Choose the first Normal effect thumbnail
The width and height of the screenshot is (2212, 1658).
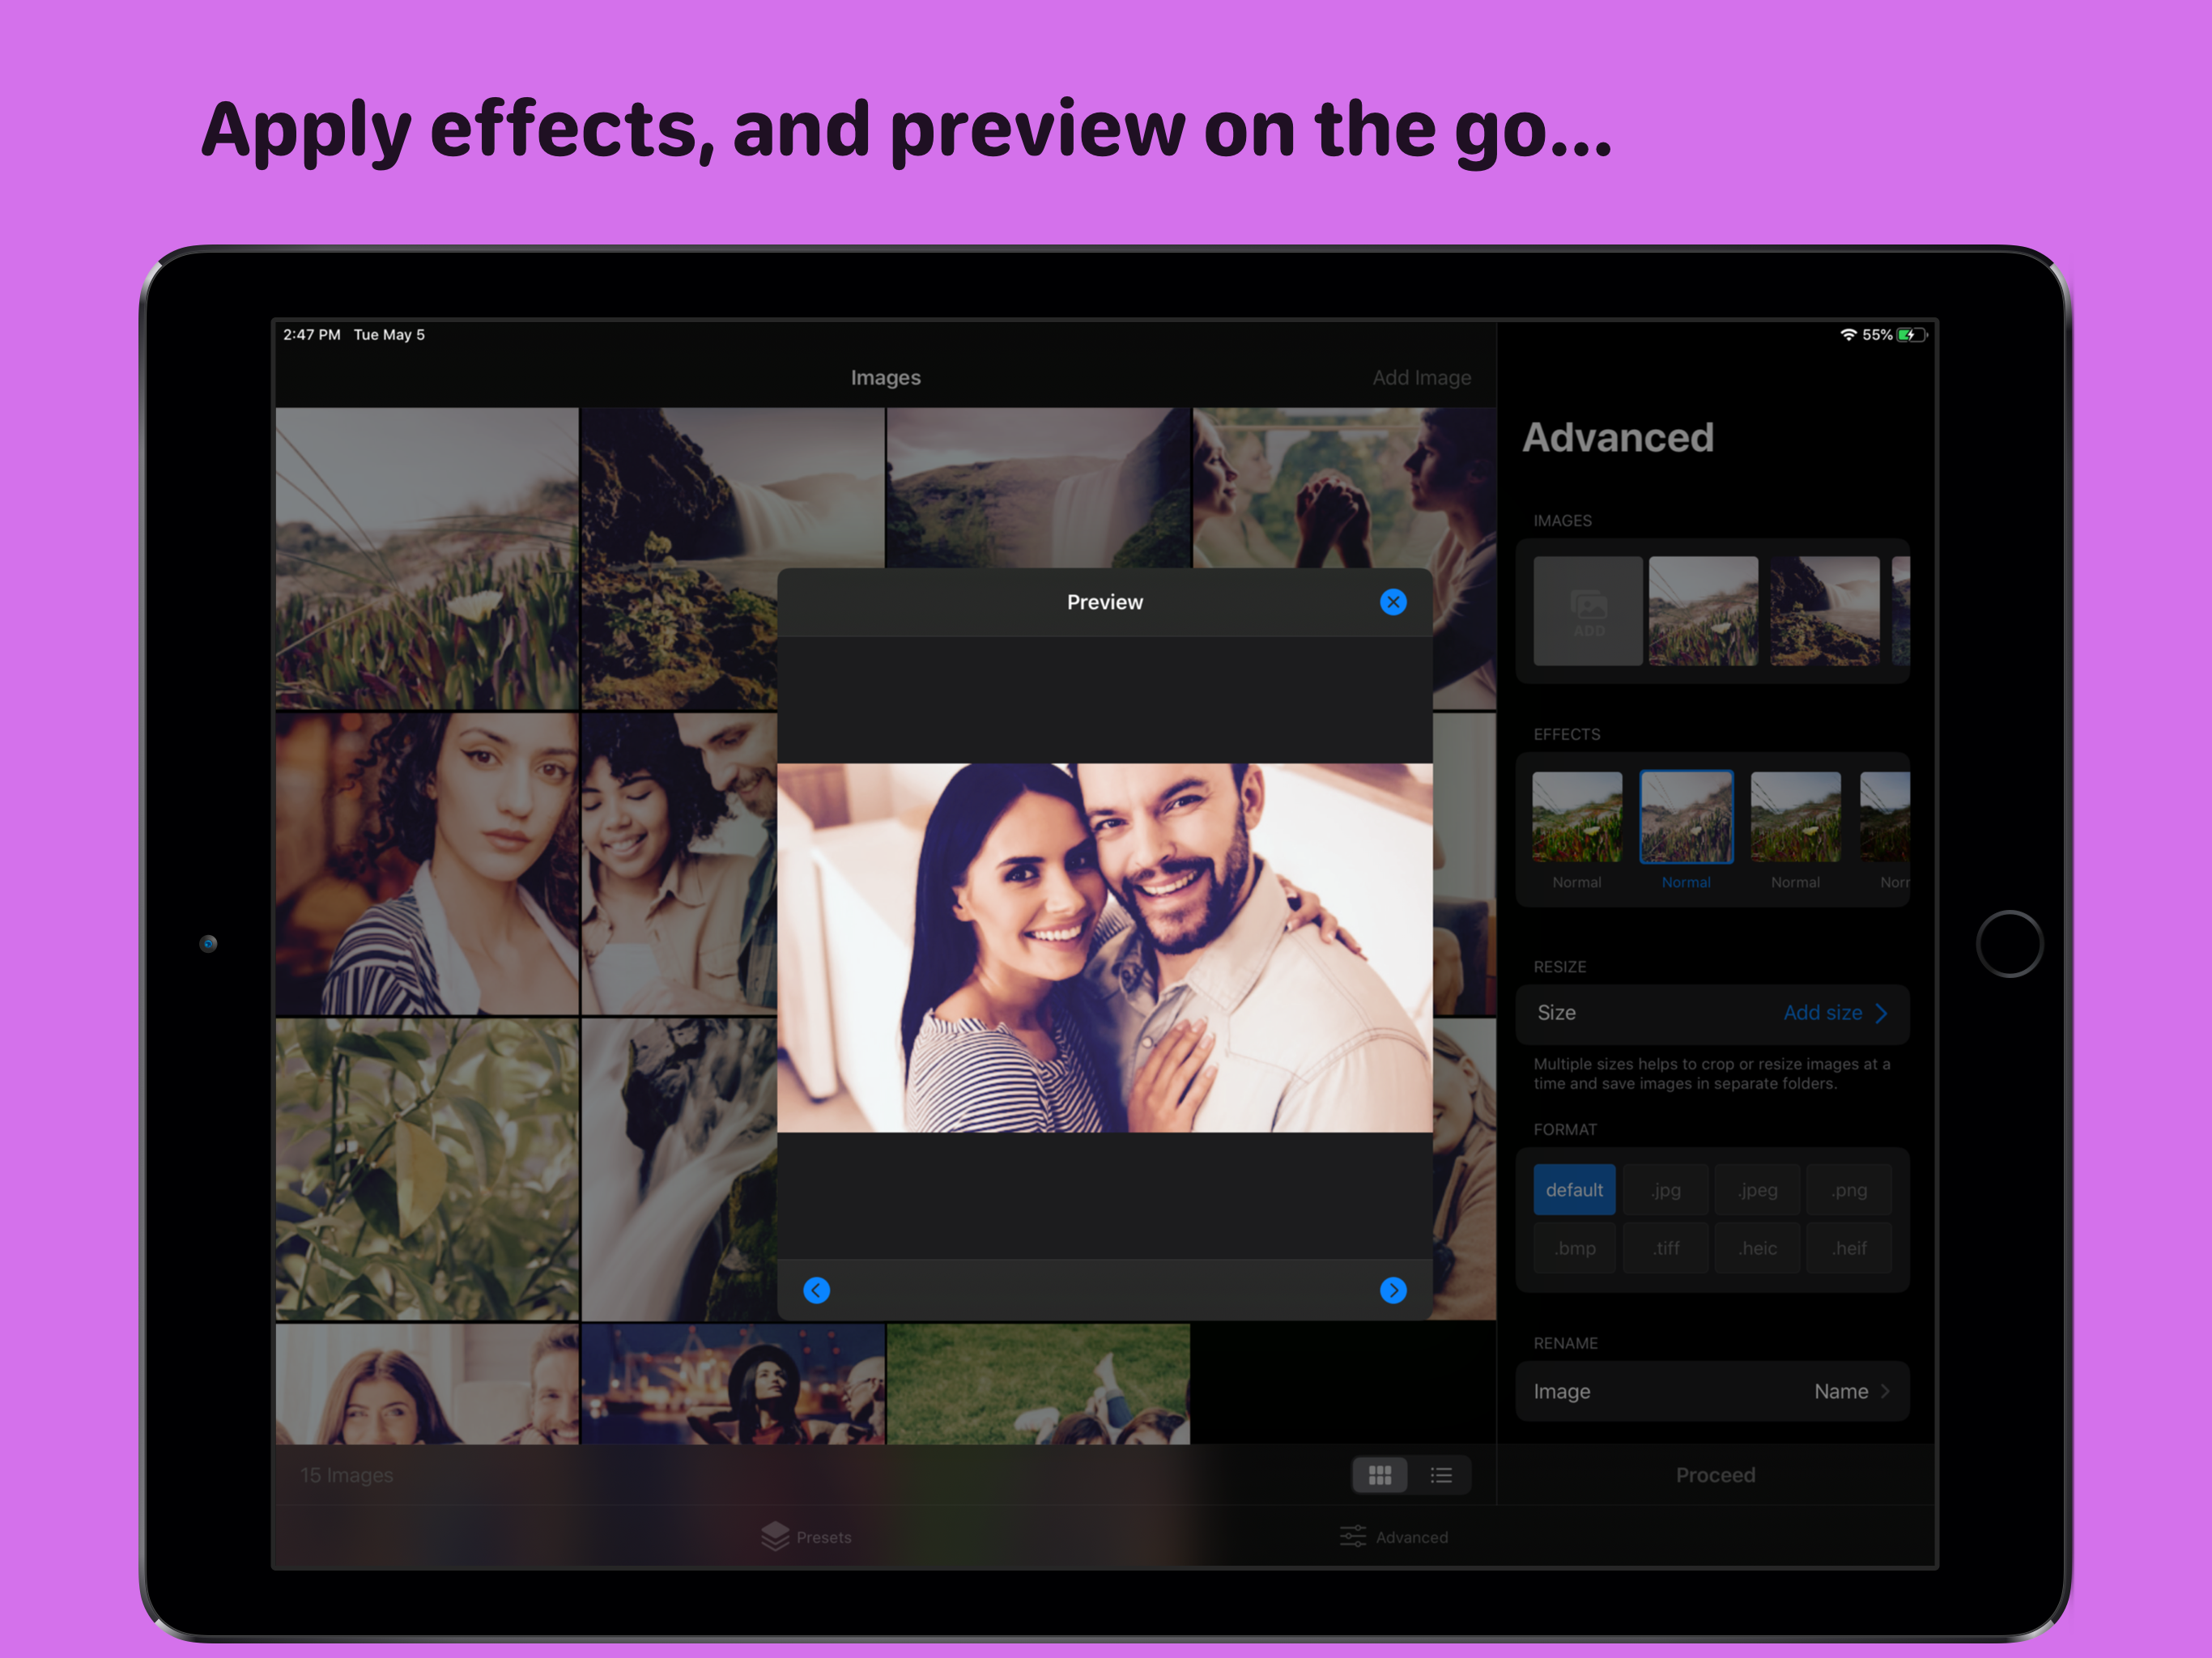[1577, 817]
